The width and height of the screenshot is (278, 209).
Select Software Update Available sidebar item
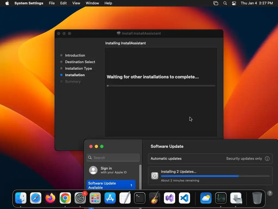point(111,185)
